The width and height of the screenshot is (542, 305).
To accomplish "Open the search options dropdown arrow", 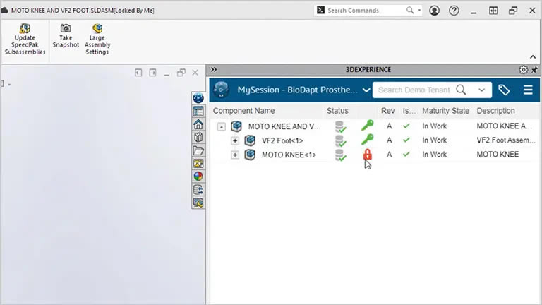I will pos(483,90).
